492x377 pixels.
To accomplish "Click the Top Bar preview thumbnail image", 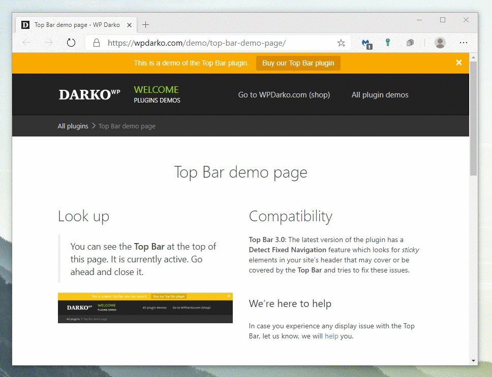I will click(145, 308).
